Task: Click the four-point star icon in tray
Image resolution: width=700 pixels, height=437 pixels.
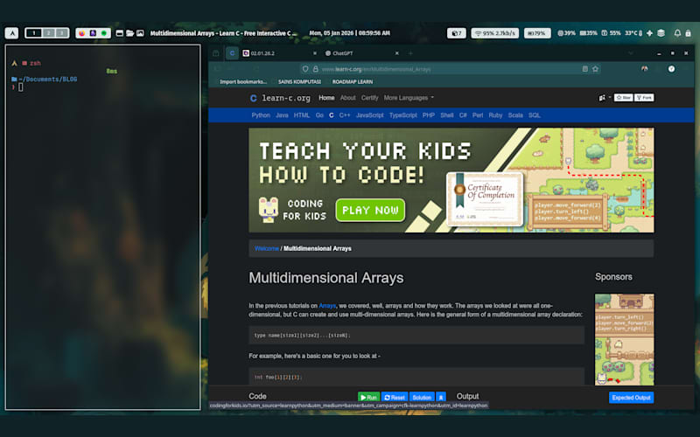Action: click(649, 33)
